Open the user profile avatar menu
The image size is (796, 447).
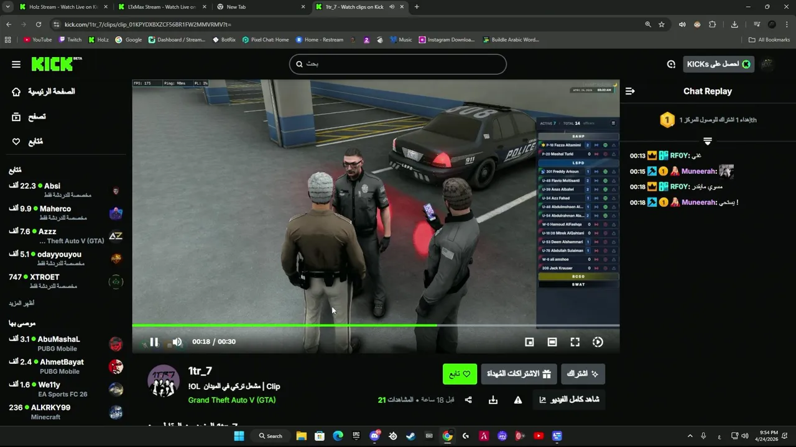768,64
